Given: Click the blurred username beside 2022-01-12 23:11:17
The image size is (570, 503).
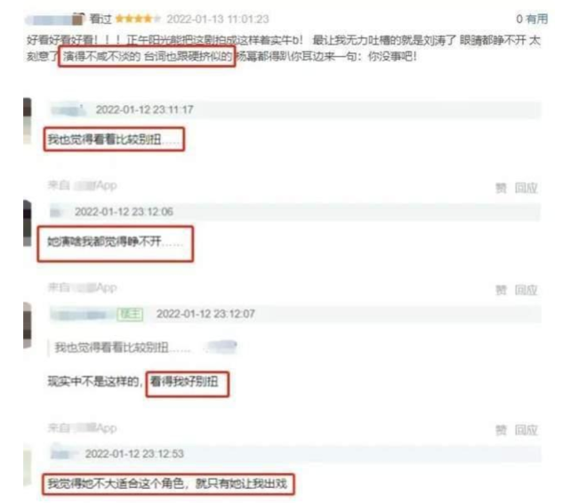Looking at the screenshot, I should [69, 109].
